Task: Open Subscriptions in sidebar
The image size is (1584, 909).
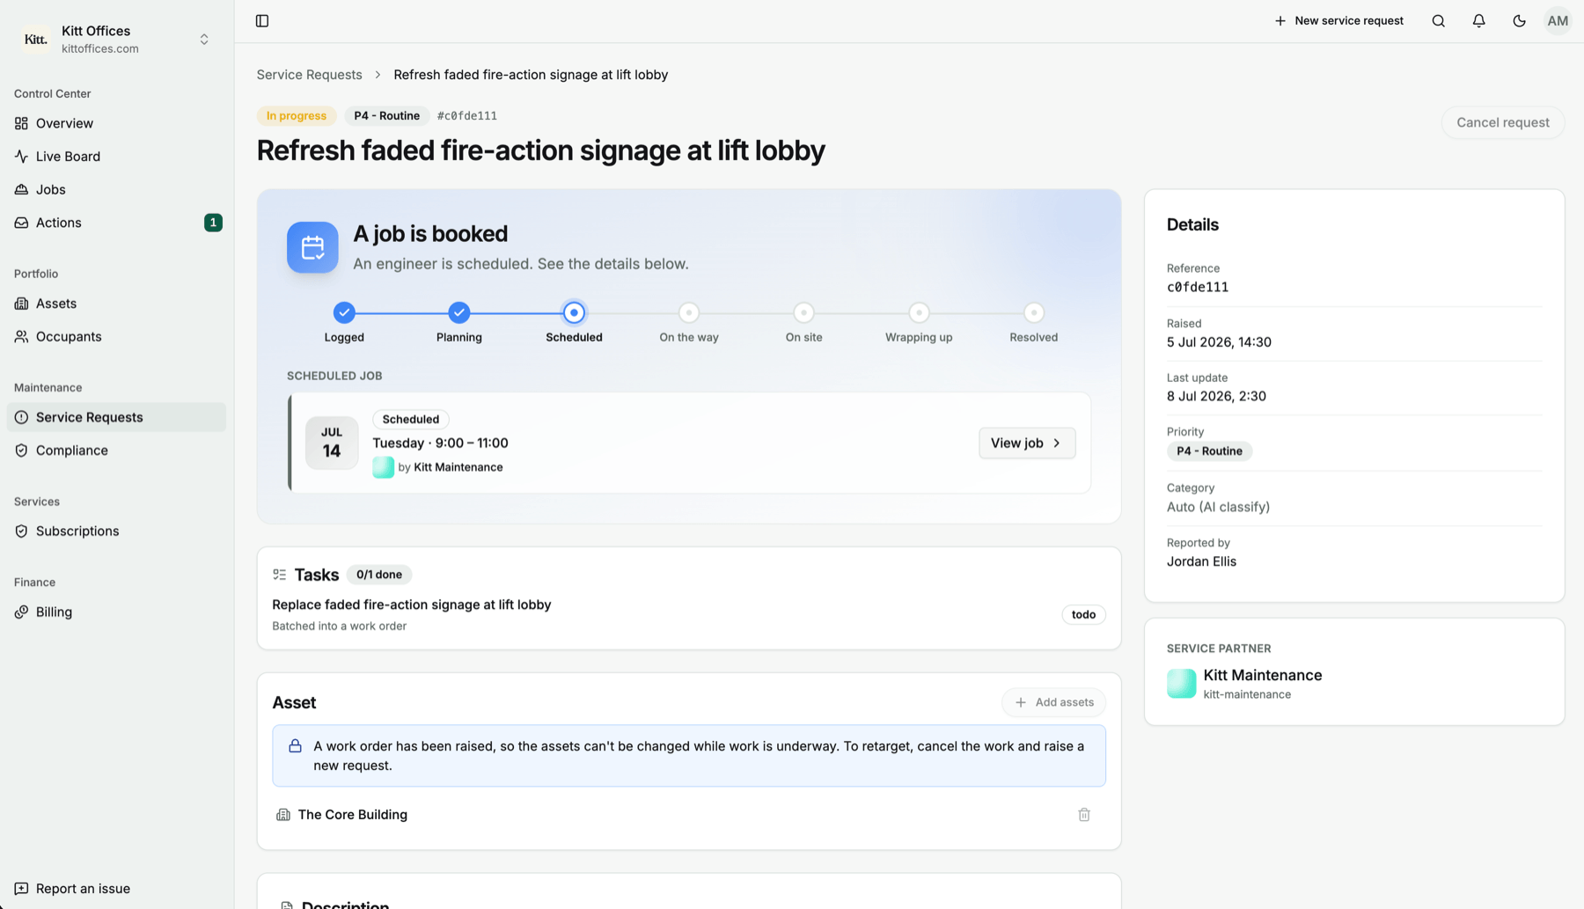Action: (116, 531)
